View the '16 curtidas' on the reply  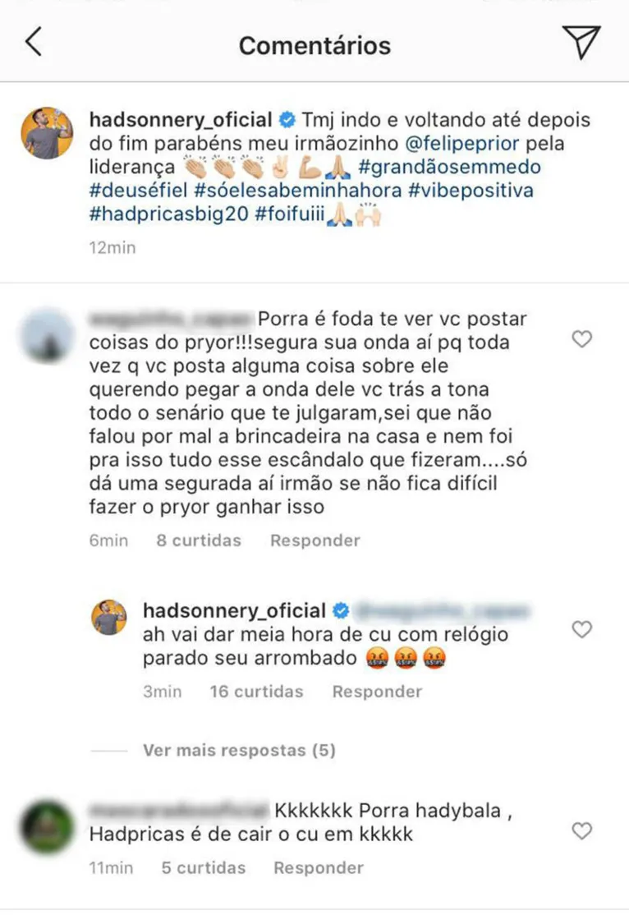click(256, 691)
